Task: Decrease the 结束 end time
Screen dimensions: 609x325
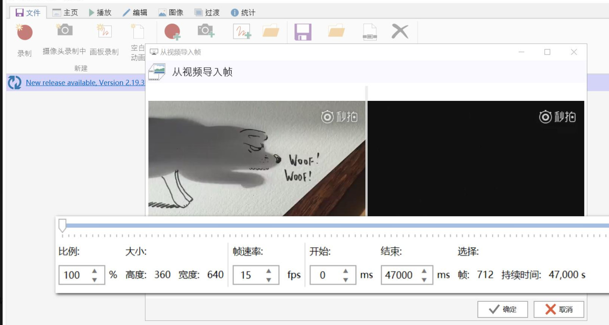Action: pos(424,280)
